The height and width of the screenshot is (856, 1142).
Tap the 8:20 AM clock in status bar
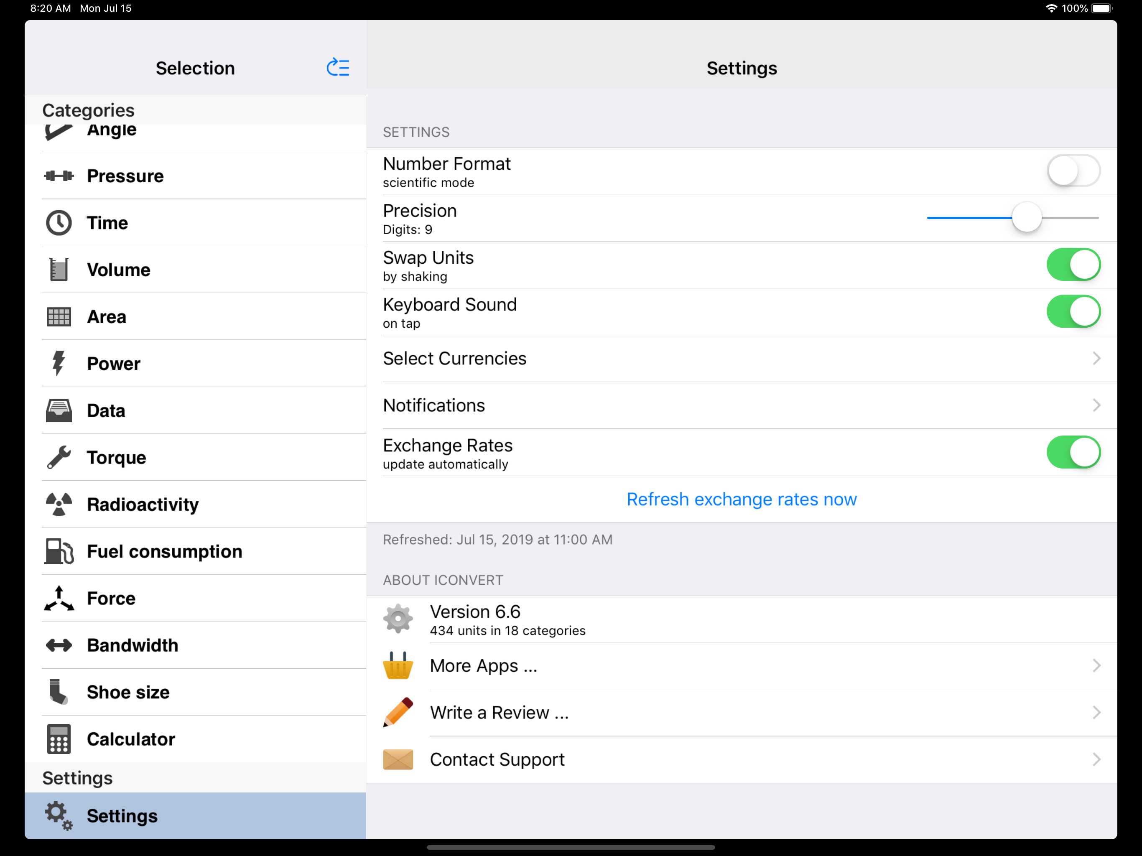51,8
